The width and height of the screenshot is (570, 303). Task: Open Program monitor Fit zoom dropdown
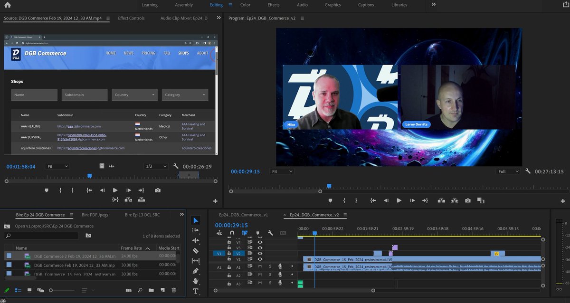point(282,171)
